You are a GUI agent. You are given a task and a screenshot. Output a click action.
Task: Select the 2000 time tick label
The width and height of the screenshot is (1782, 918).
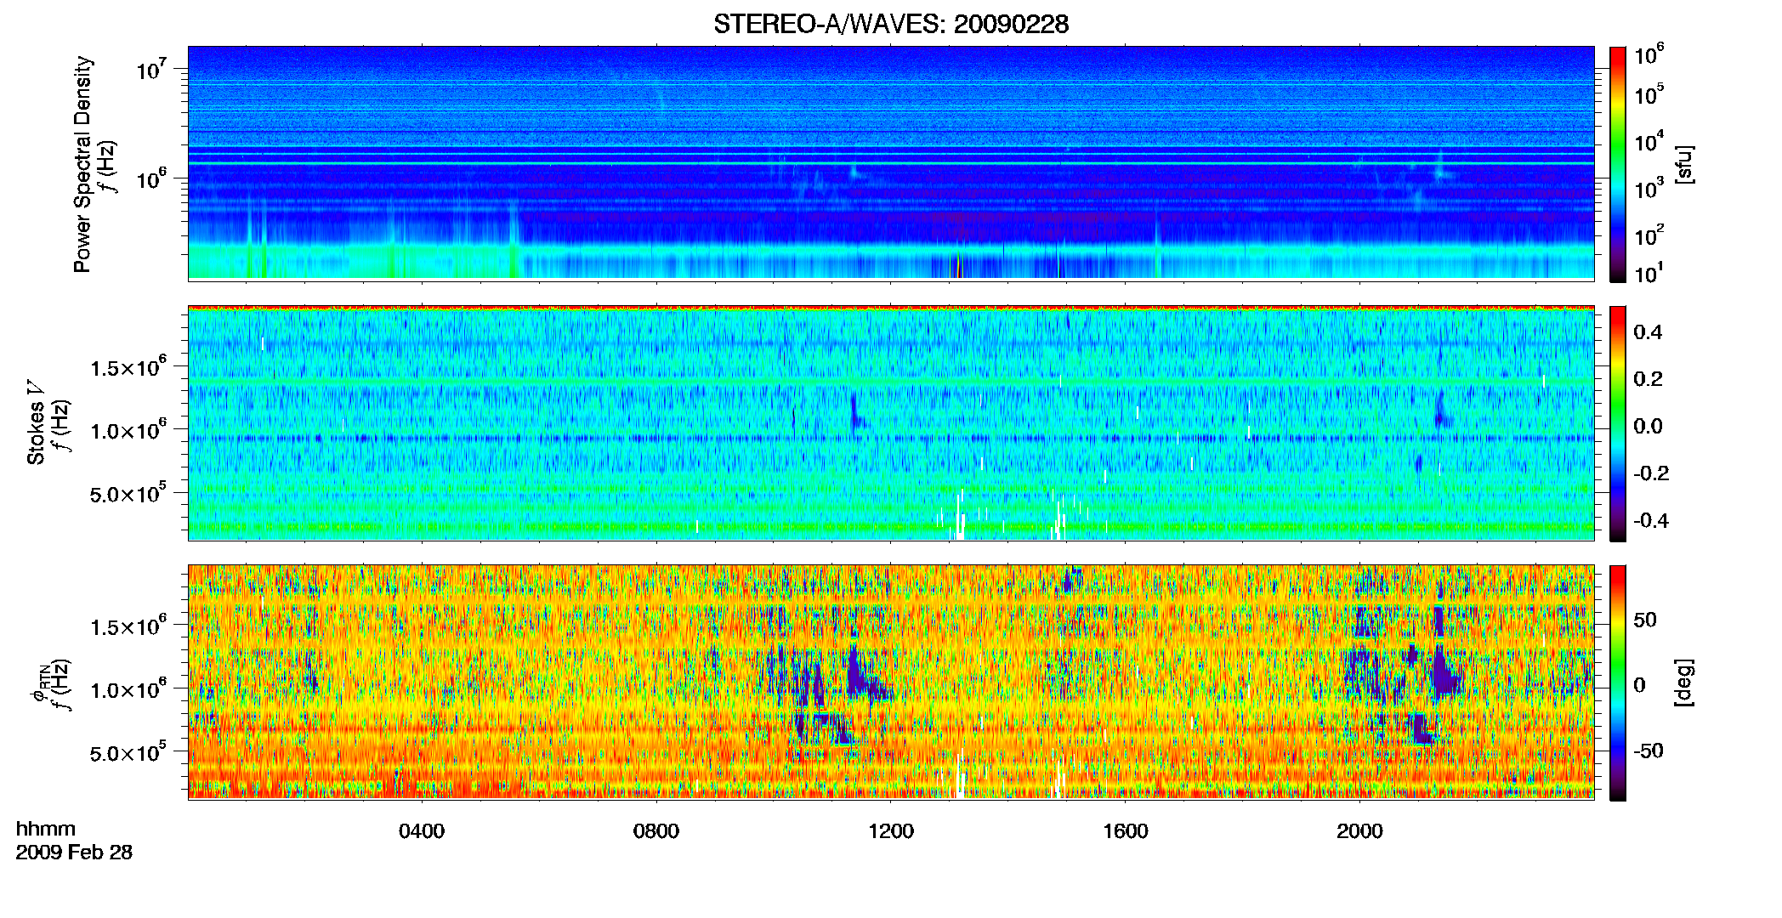point(1359,831)
